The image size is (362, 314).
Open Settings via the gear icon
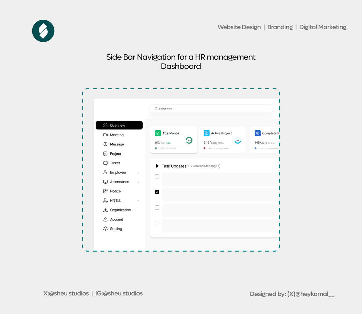(105, 229)
